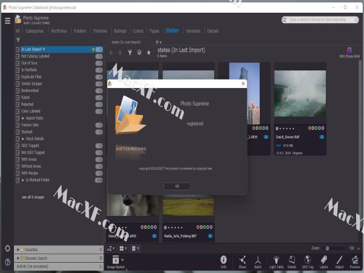The height and width of the screenshot is (273, 364).
Task: Click OK in the About dialog
Action: (177, 186)
